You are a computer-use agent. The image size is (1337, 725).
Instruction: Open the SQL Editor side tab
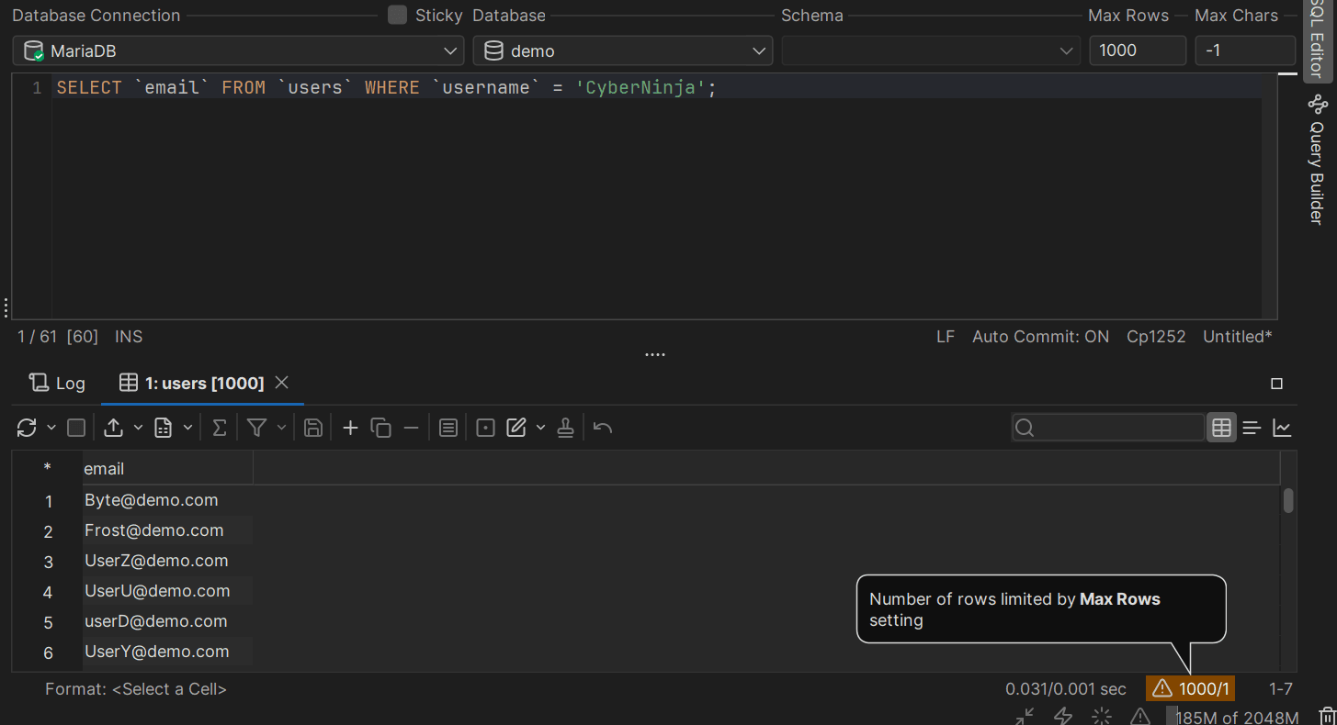point(1317,39)
